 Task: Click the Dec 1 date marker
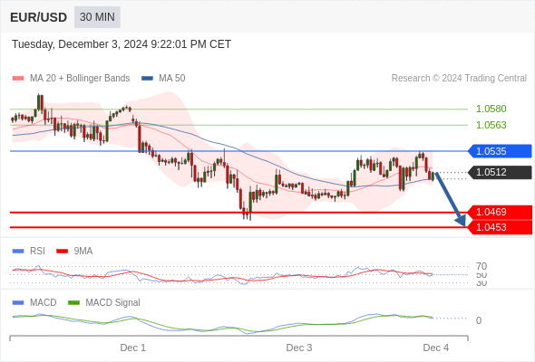pos(132,348)
